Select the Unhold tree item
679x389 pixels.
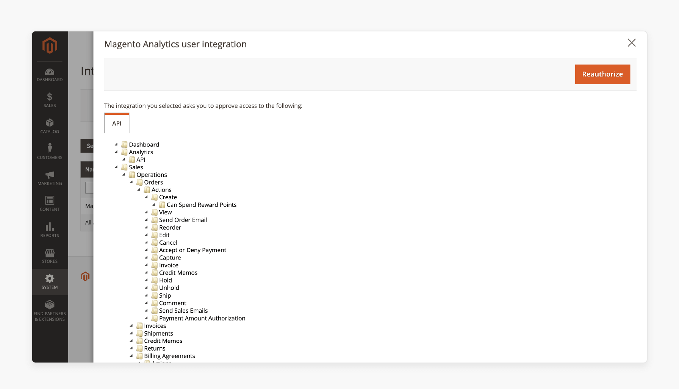click(x=169, y=288)
